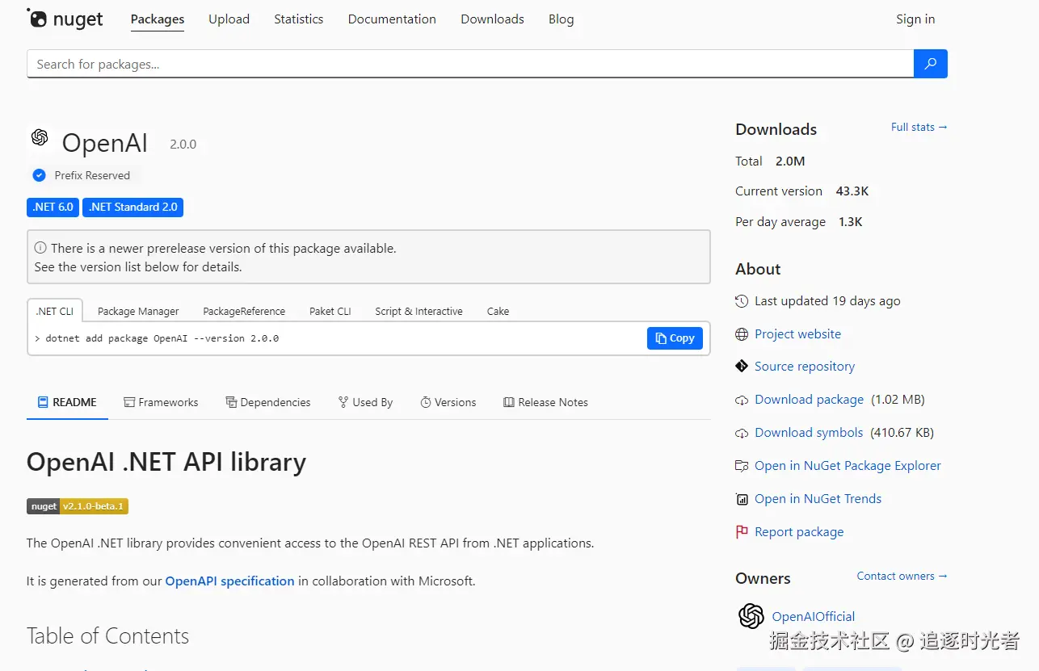Open the Upload nav item

229,19
